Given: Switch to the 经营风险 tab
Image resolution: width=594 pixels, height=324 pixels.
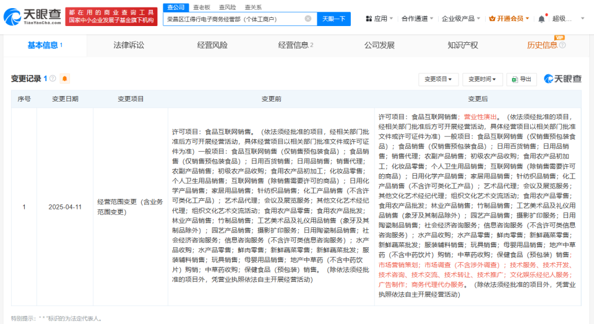Looking at the screenshot, I should (212, 45).
